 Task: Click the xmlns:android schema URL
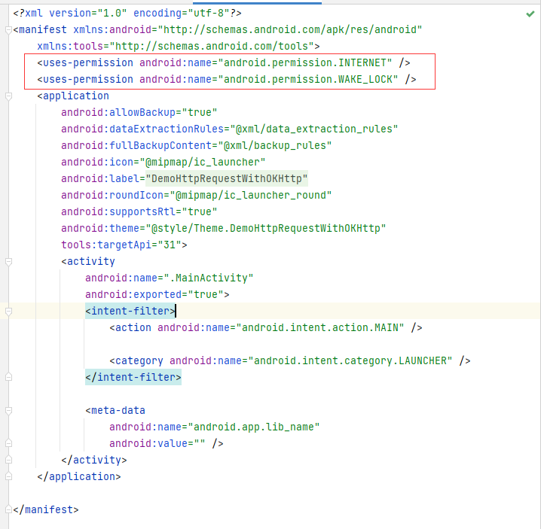click(290, 29)
